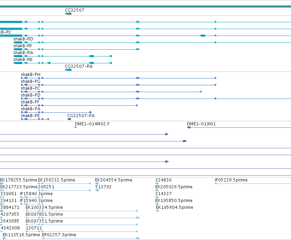This screenshot has width=291, height=240.
Task: Select the shakB-RD transcript label
Action: tap(23, 39)
